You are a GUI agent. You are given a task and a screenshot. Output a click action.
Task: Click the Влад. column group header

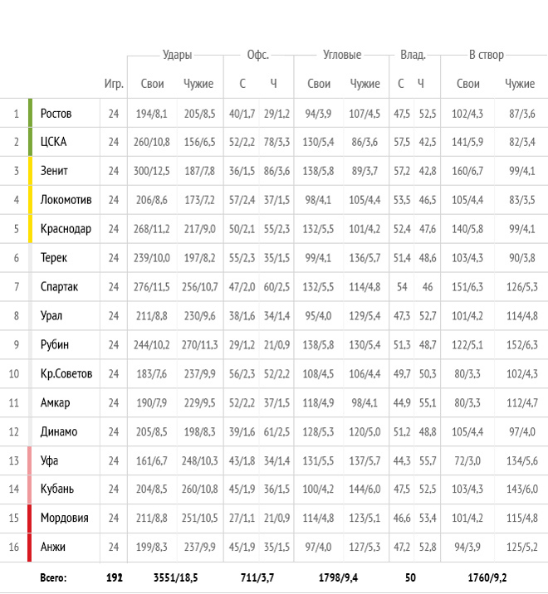[x=413, y=55]
